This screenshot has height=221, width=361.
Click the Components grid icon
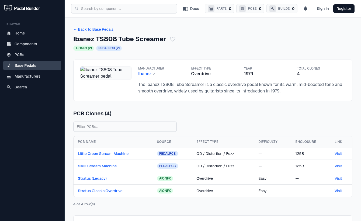coord(9,44)
